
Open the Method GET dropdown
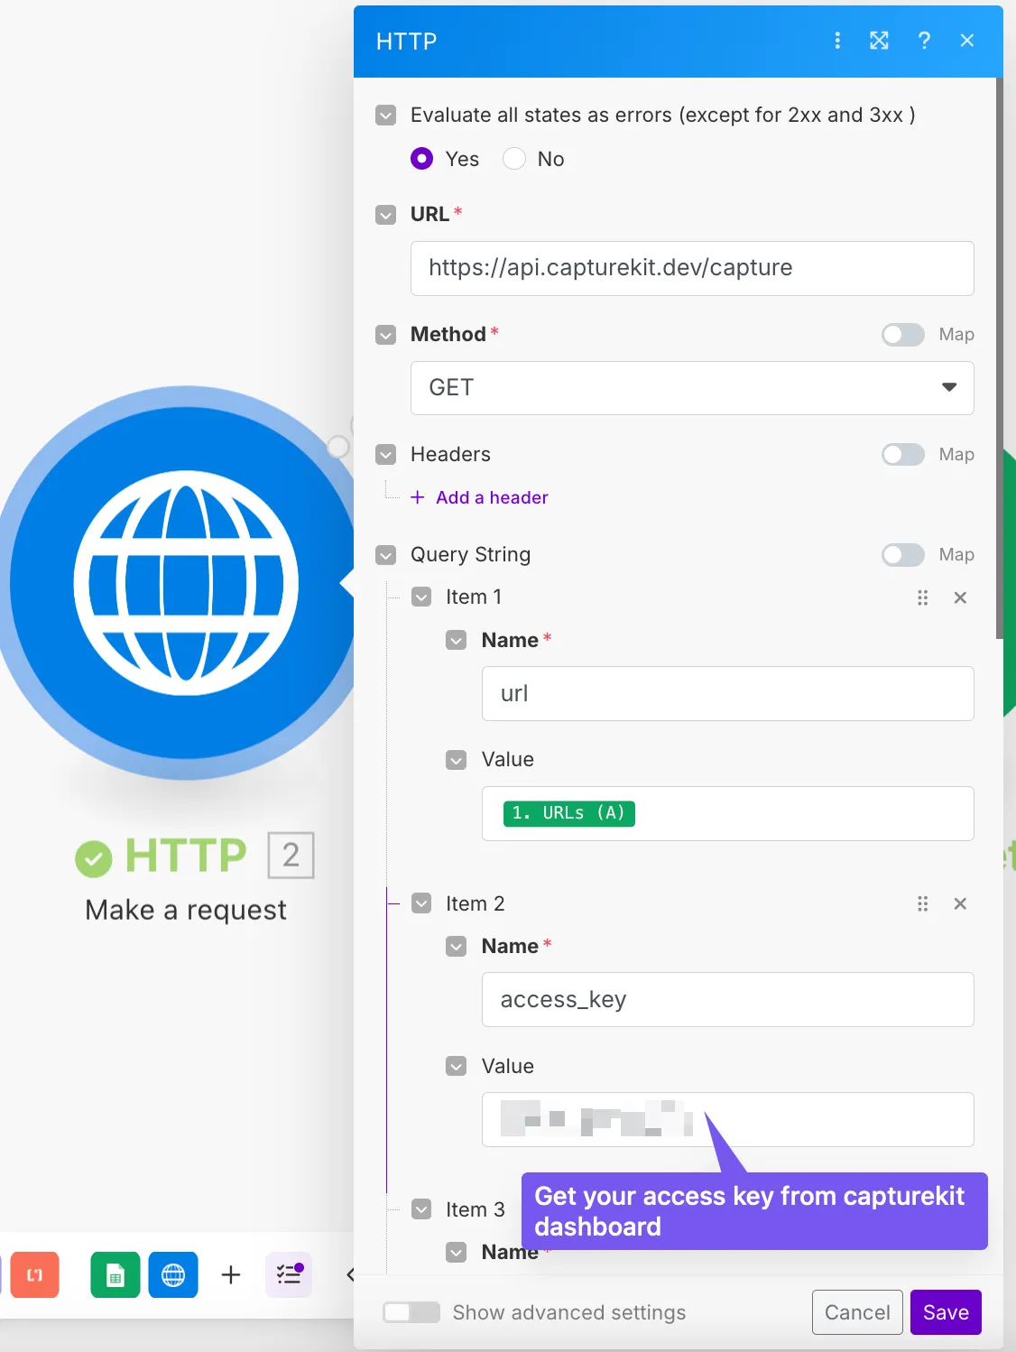click(692, 388)
